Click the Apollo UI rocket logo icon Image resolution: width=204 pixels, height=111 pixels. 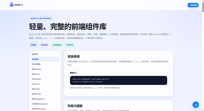[x=12, y=5]
